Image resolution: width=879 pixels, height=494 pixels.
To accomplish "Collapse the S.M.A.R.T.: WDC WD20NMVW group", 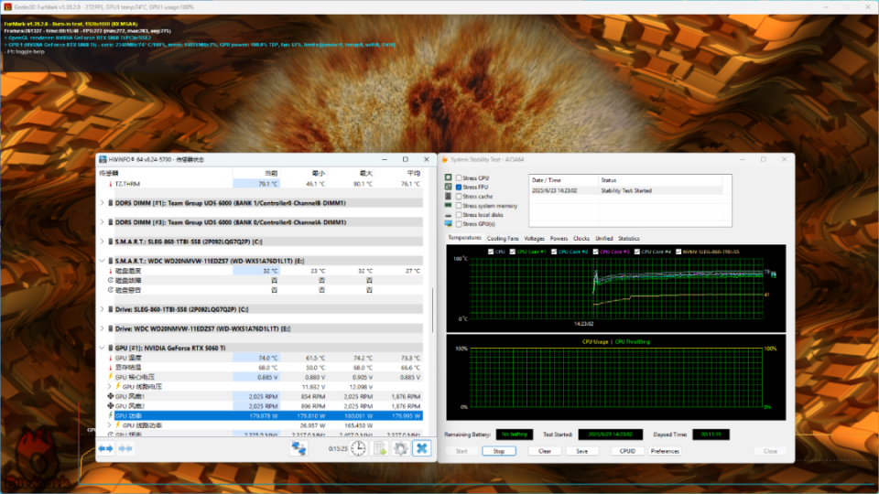I will click(x=102, y=261).
